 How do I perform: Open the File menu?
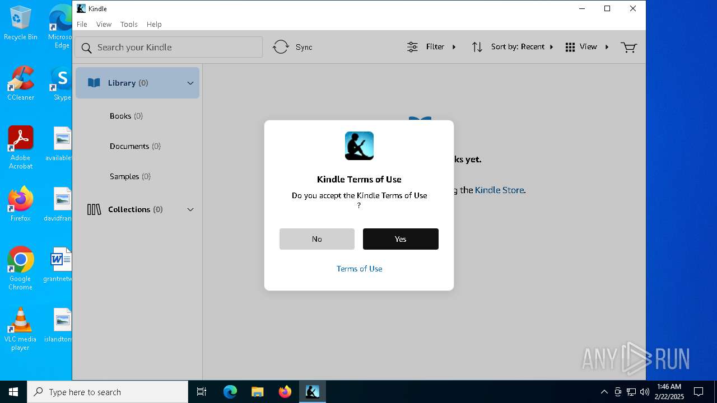(x=82, y=24)
